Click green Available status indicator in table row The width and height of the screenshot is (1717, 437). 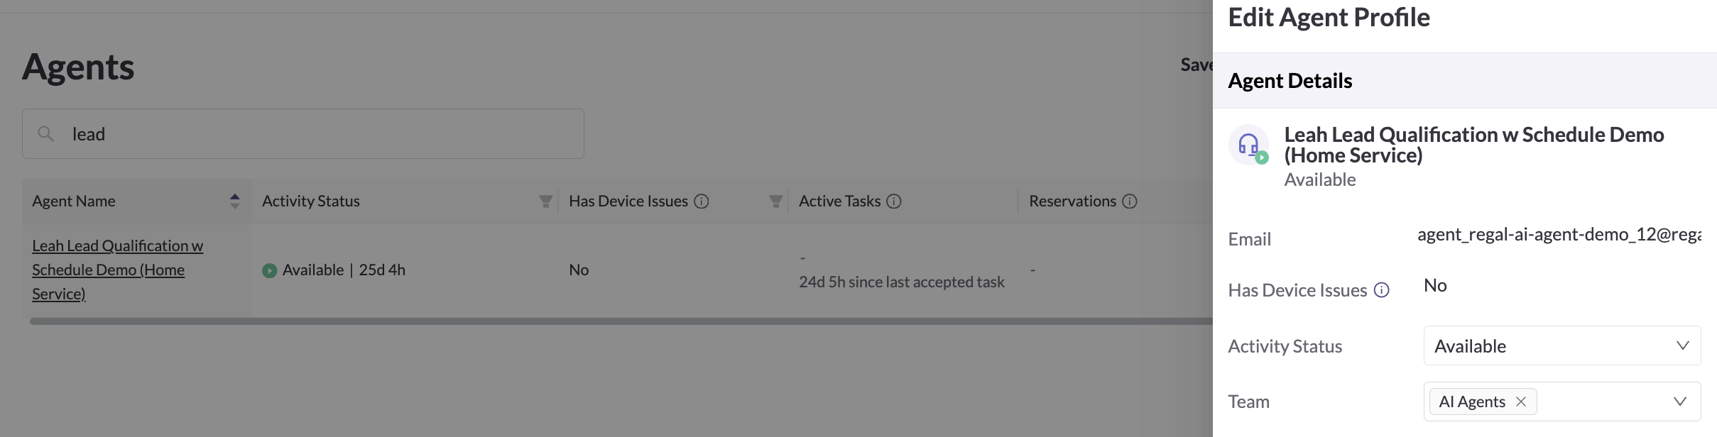[x=269, y=270]
